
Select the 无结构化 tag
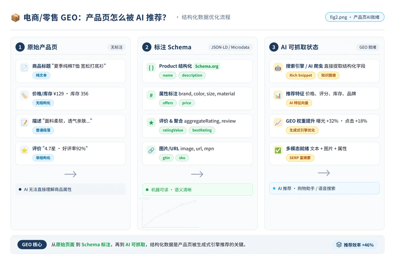(x=43, y=103)
